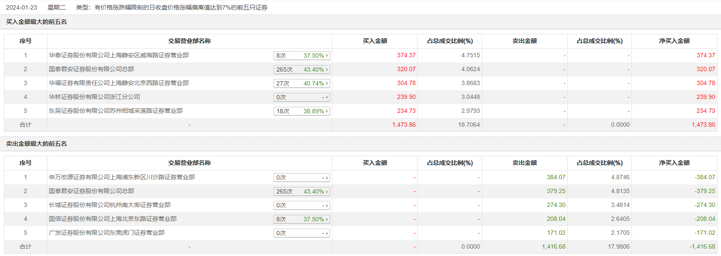Expand the 8次 37.50% box for 华泰证券
The height and width of the screenshot is (256, 721).
(301, 56)
